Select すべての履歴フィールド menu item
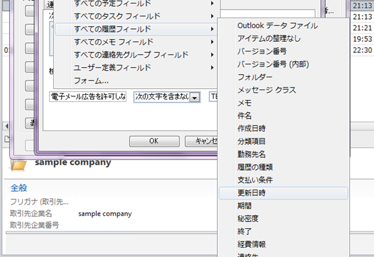The image size is (374, 257). point(136,29)
